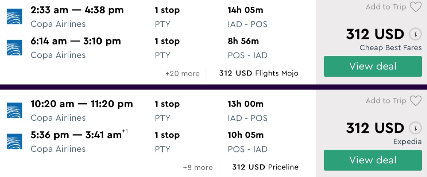Screen dimensions: 427x177
Task: Expand +20 more booking options
Action: (182, 73)
